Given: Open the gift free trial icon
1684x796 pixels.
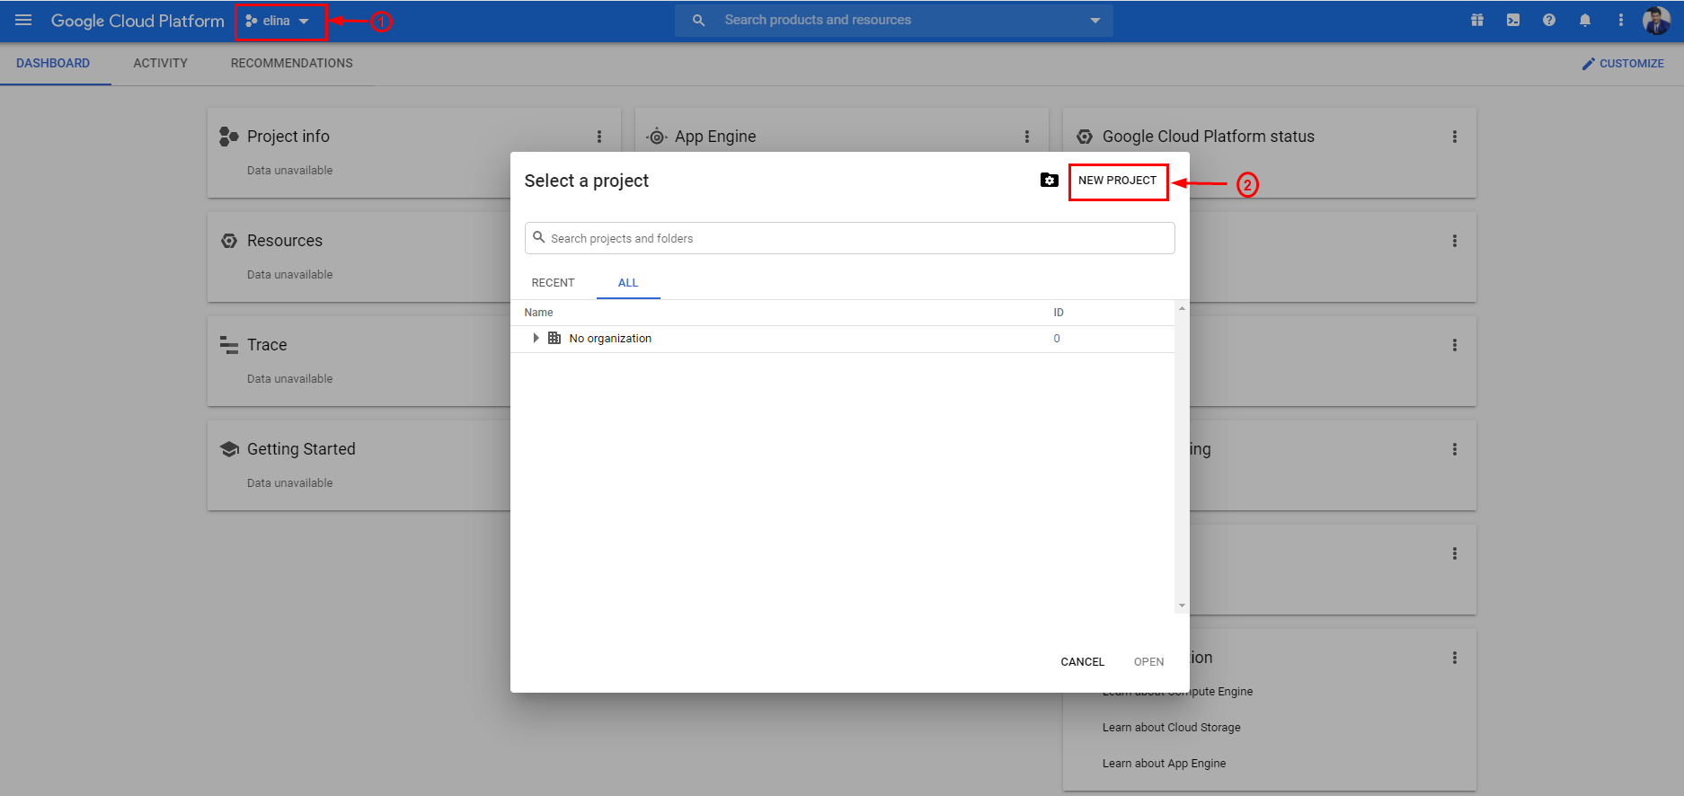Looking at the screenshot, I should (1476, 20).
